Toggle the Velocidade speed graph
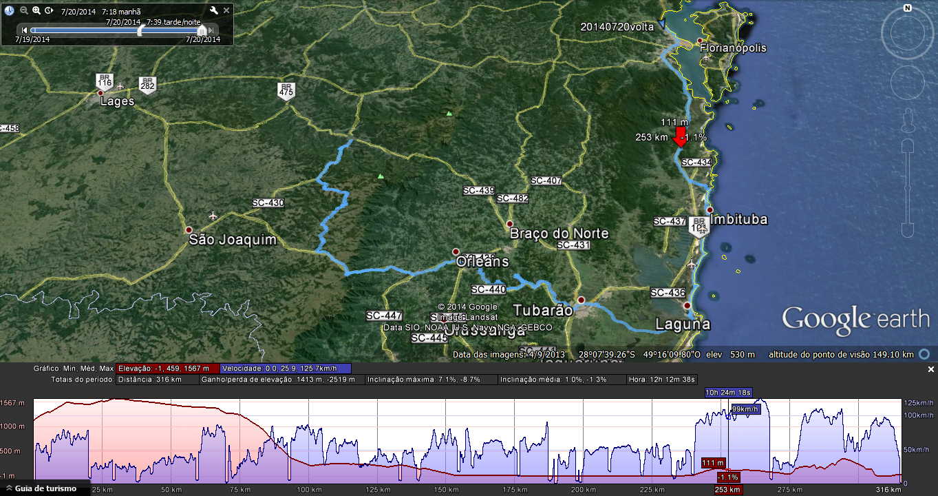 coord(285,369)
